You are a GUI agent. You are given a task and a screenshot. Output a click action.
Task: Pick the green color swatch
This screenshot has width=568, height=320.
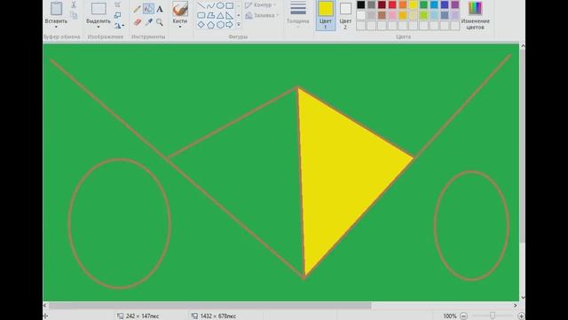pos(424,4)
